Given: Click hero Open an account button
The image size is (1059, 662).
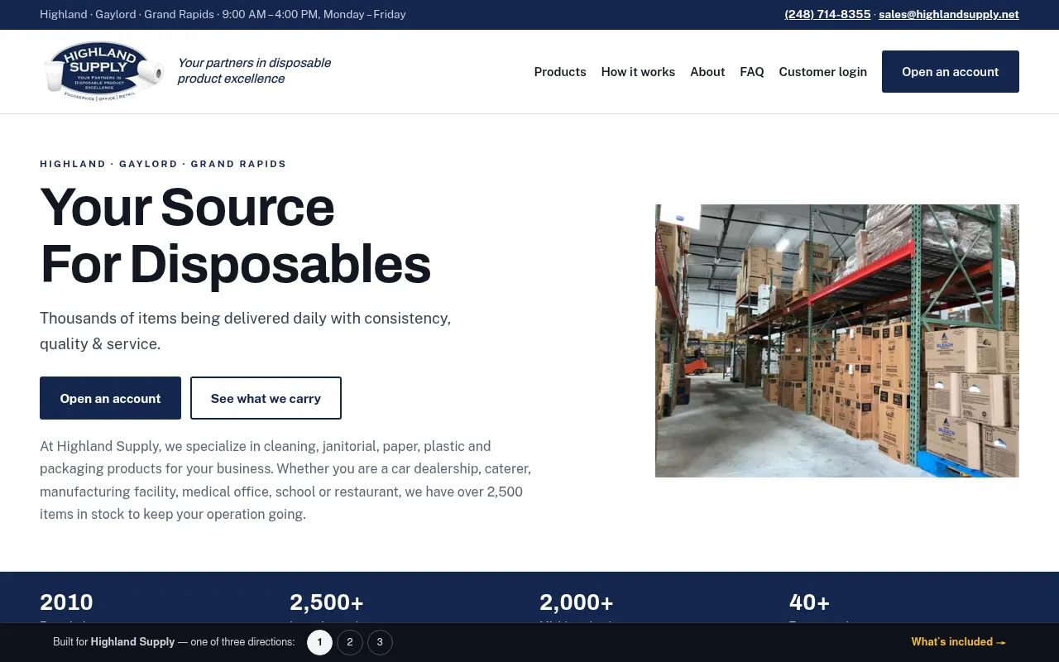Looking at the screenshot, I should (110, 398).
